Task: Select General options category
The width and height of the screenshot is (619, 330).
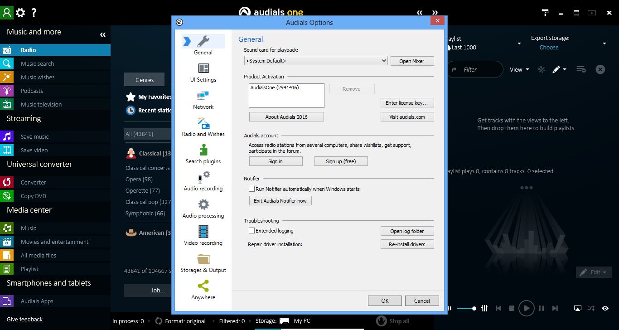Action: tap(203, 45)
